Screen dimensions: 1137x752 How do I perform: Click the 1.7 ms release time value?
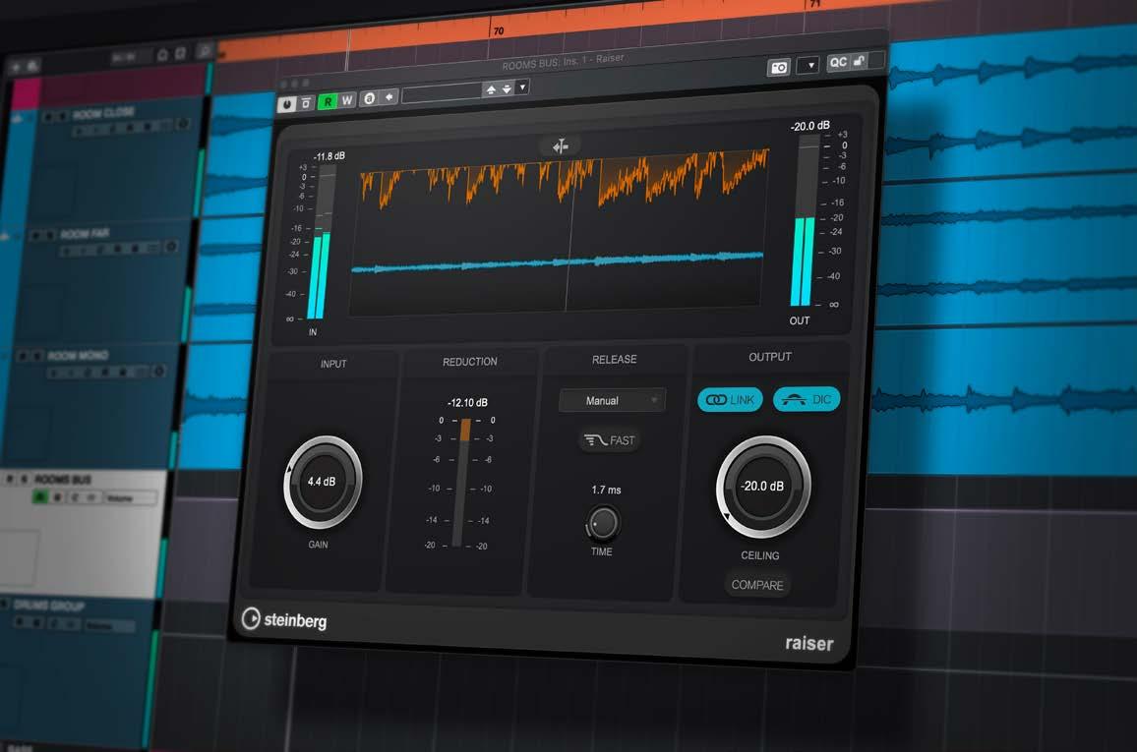(x=606, y=490)
